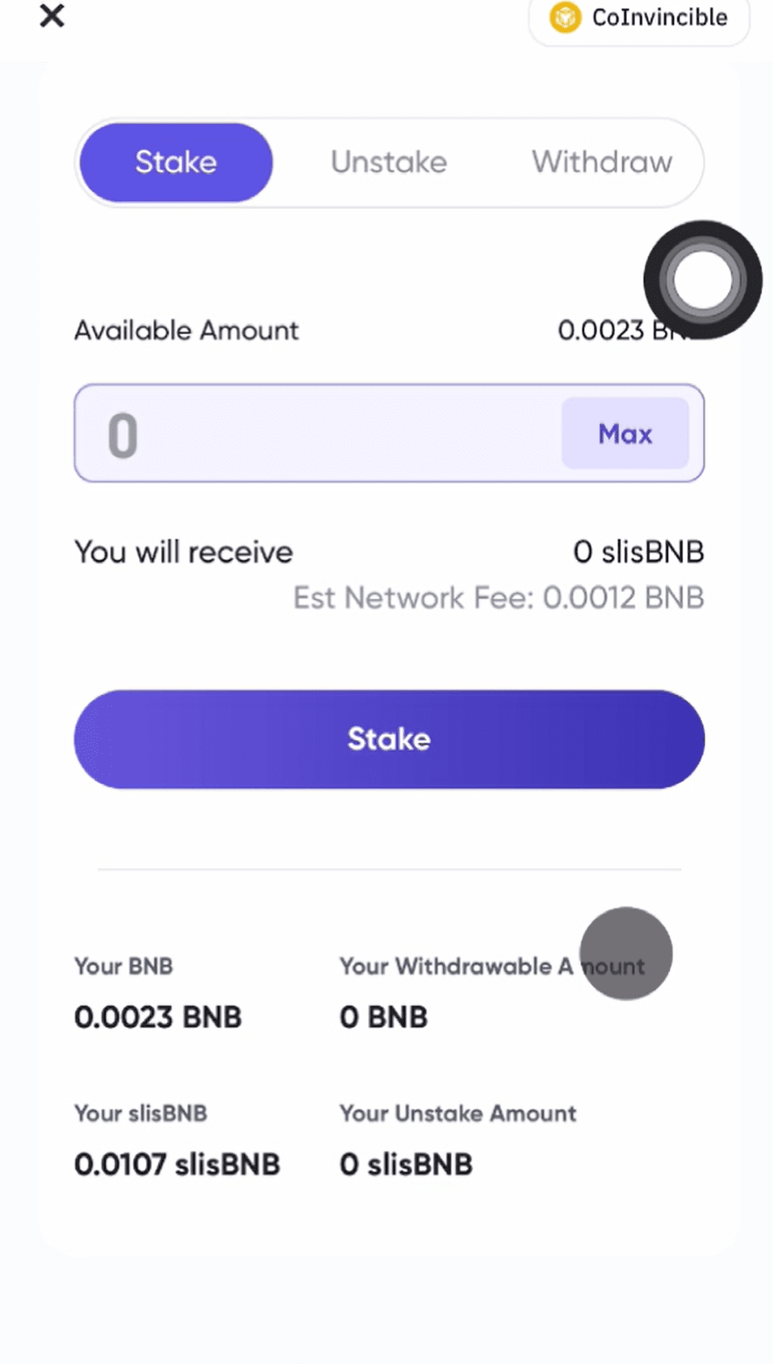
Task: Click the large purple Stake button
Action: pos(388,739)
